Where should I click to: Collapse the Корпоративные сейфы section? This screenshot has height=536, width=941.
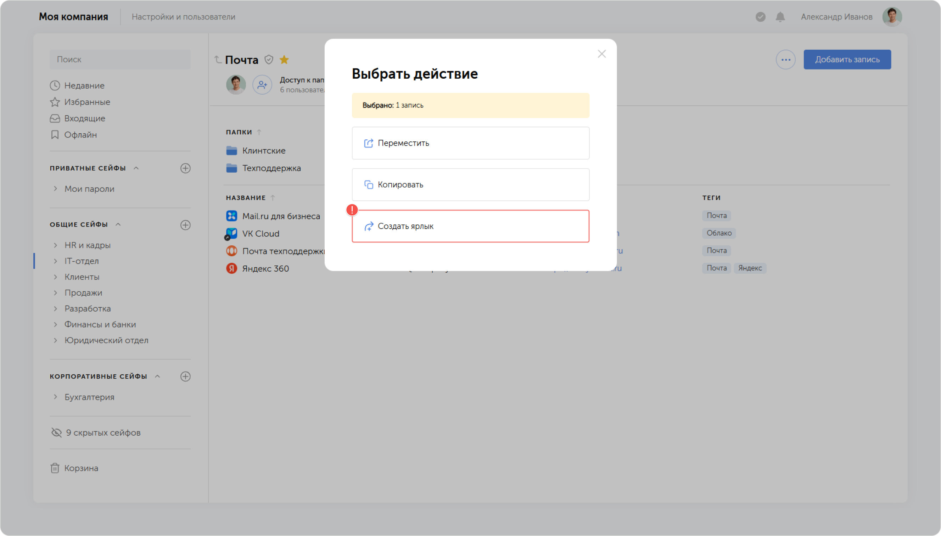pos(157,376)
